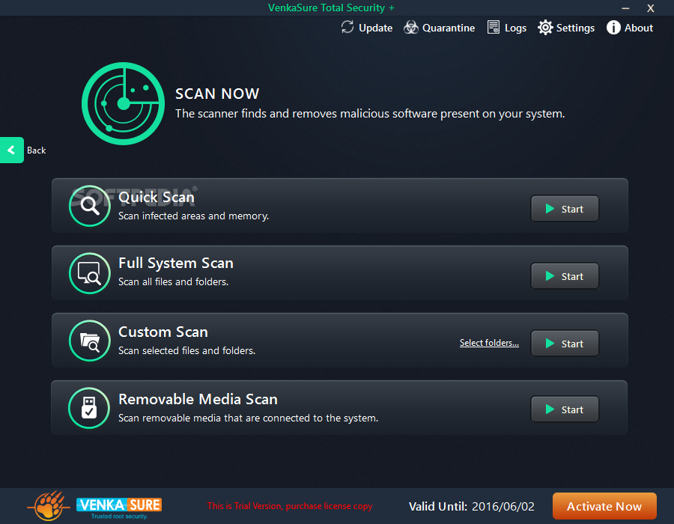
Task: Click the Removable Media Scan USB icon
Action: click(x=89, y=408)
